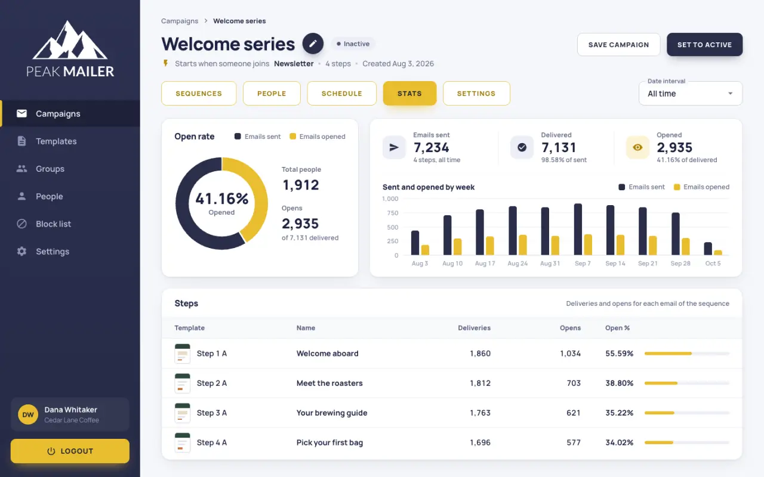Screen dimensions: 764x477
Task: Click the Logout button
Action: pyautogui.click(x=70, y=451)
